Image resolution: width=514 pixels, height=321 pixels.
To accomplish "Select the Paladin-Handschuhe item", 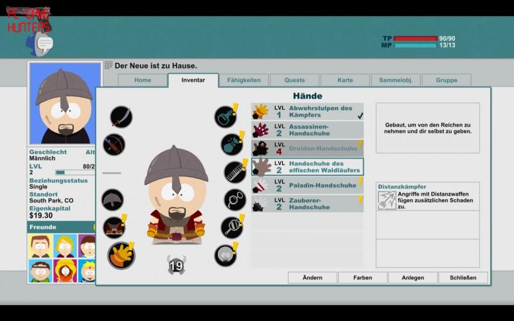I will 308,185.
